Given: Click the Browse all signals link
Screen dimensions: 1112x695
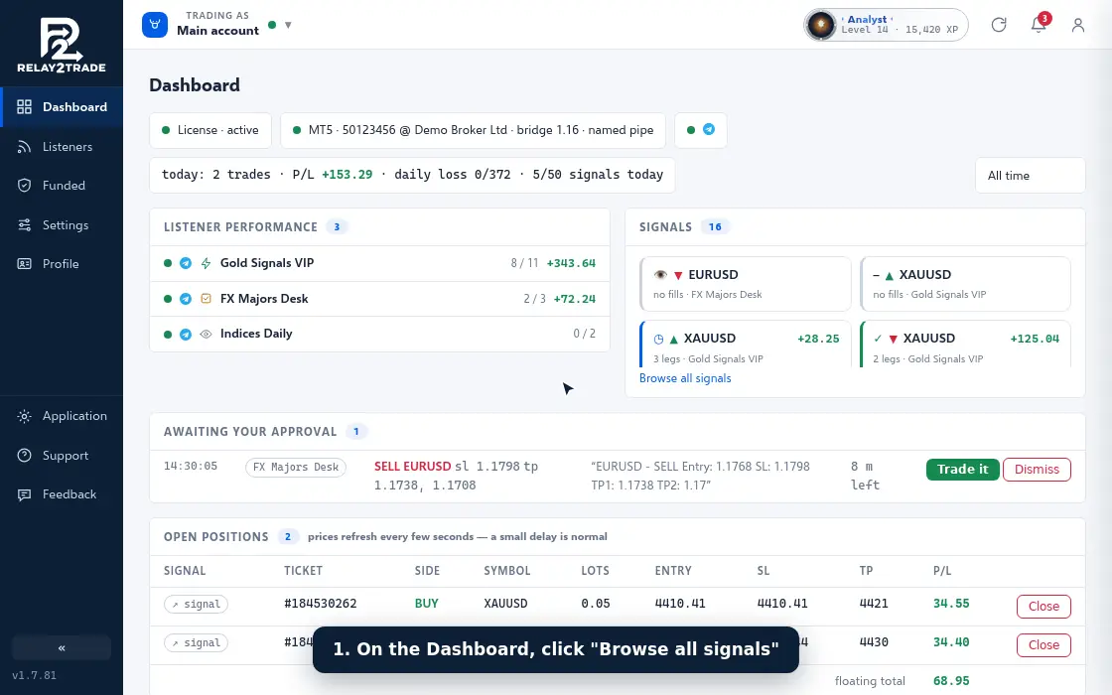Looking at the screenshot, I should point(685,378).
